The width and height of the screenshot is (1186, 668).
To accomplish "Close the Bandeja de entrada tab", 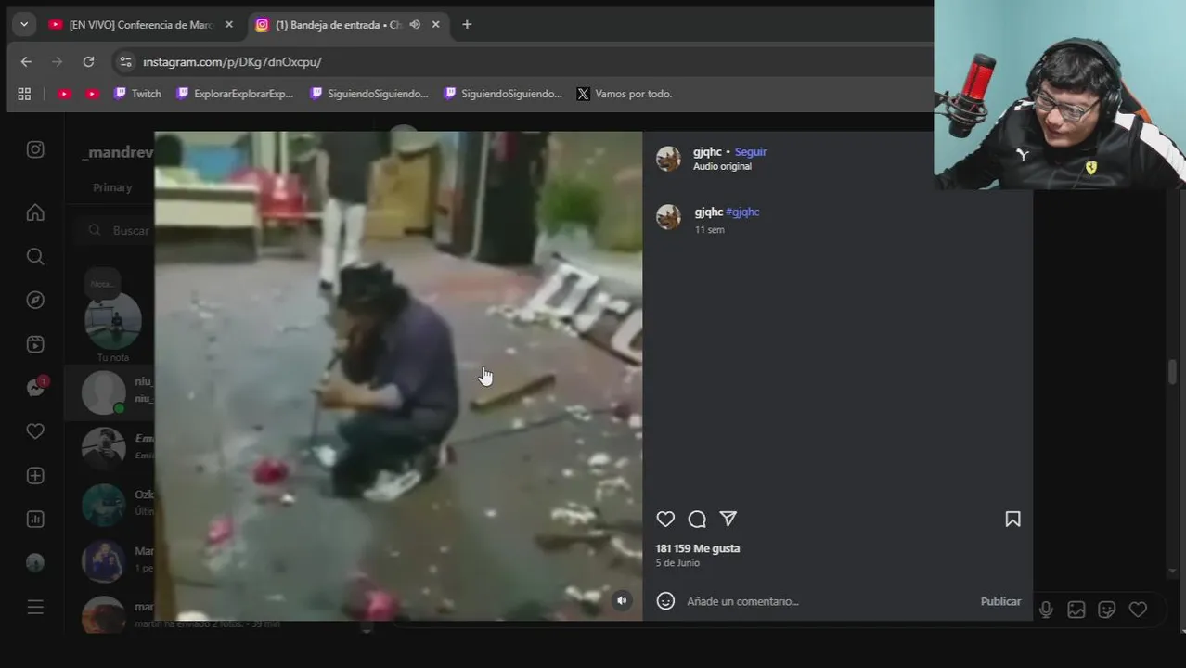I will [x=435, y=25].
